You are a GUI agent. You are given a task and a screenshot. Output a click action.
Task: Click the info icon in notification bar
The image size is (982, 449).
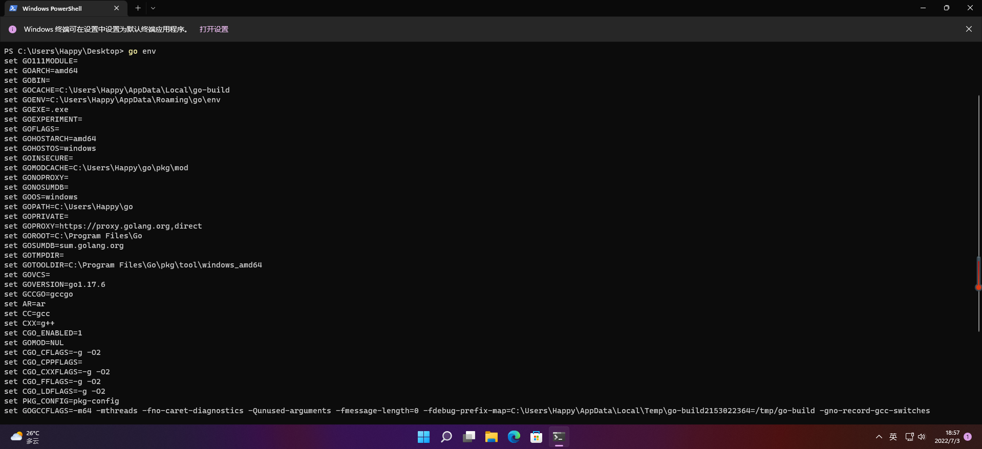point(12,30)
